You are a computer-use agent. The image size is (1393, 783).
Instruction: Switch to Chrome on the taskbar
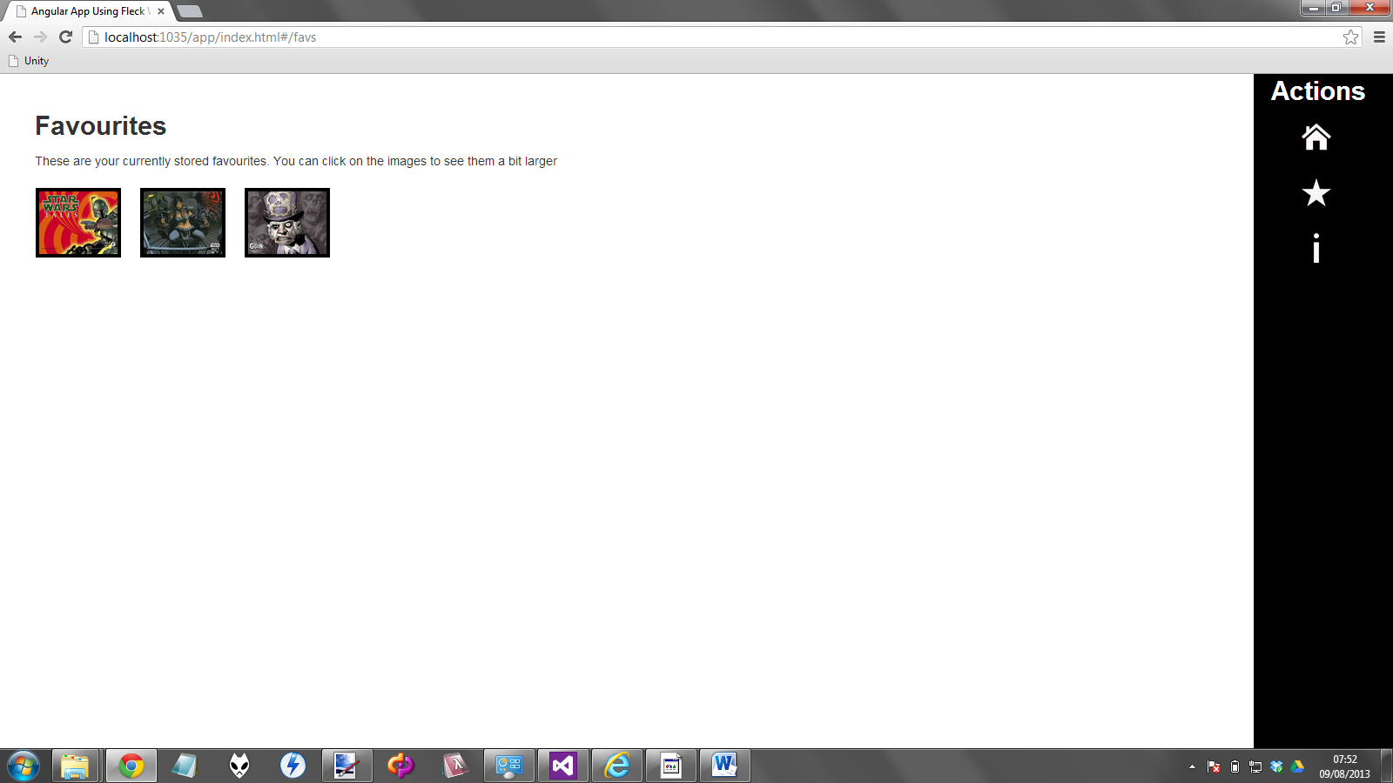point(131,766)
